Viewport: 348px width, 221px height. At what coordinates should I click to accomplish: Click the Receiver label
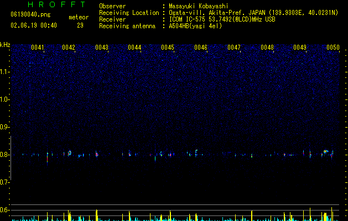pos(112,19)
